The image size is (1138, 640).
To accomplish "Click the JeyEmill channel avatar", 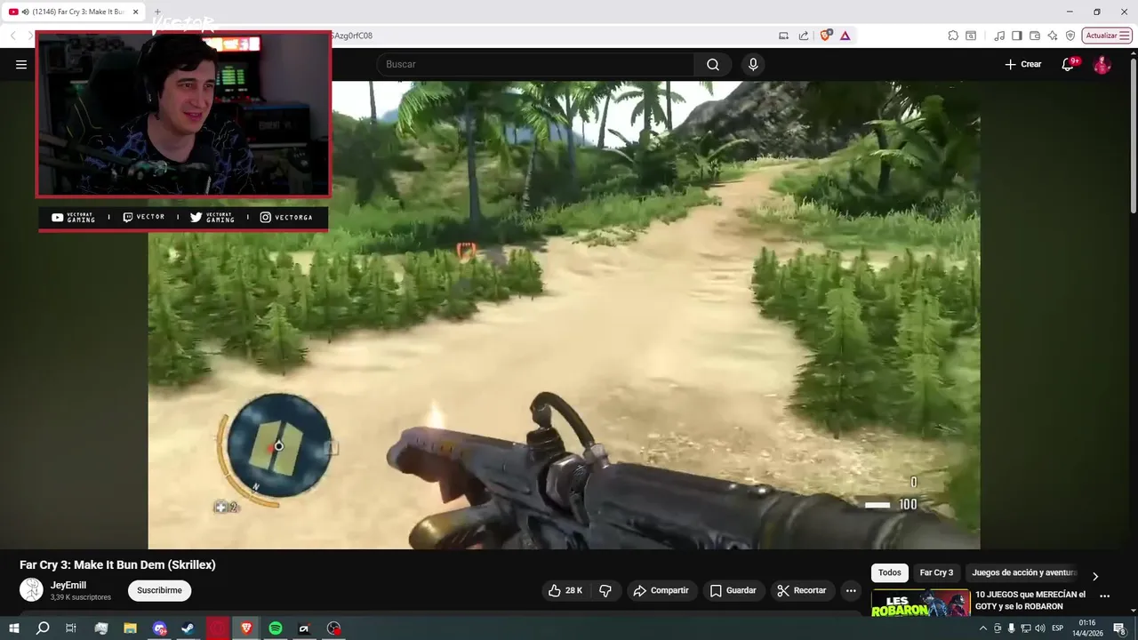I will (x=31, y=590).
